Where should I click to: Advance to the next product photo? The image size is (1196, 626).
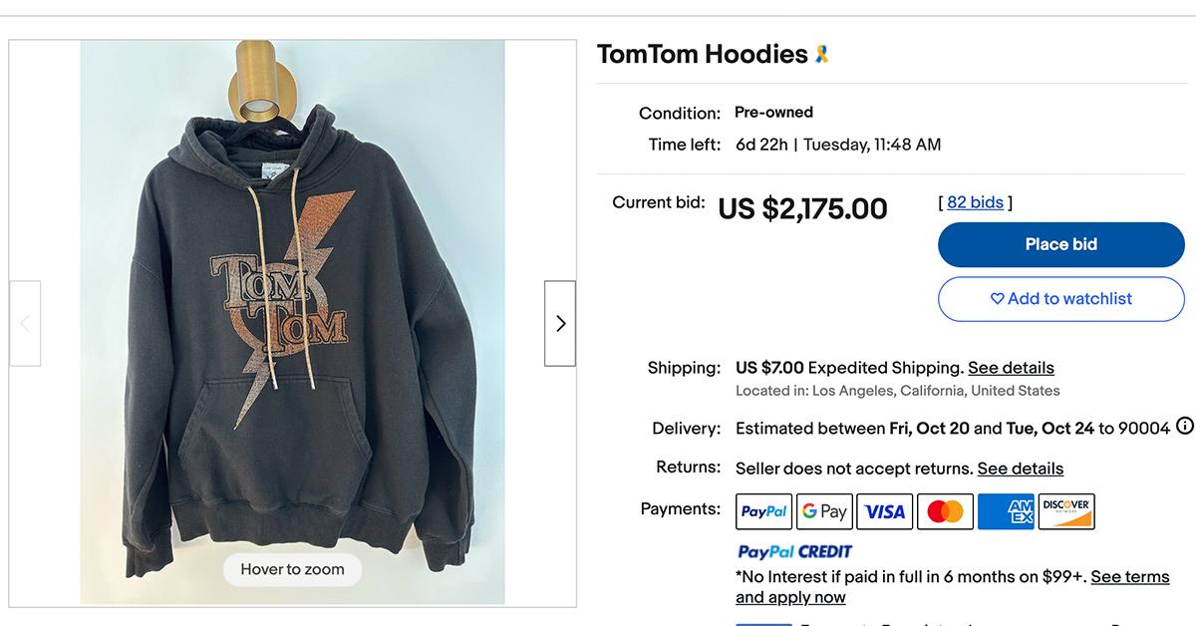click(x=560, y=323)
